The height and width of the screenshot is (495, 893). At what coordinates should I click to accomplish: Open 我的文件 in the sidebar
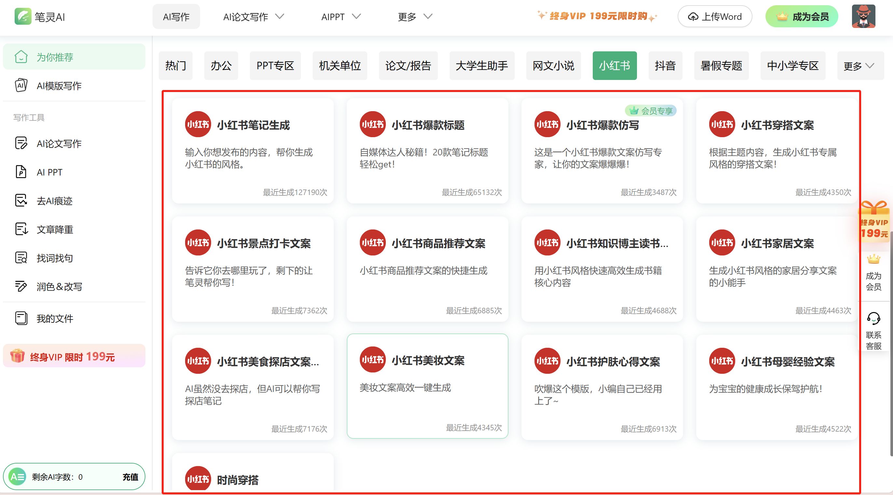coord(55,318)
